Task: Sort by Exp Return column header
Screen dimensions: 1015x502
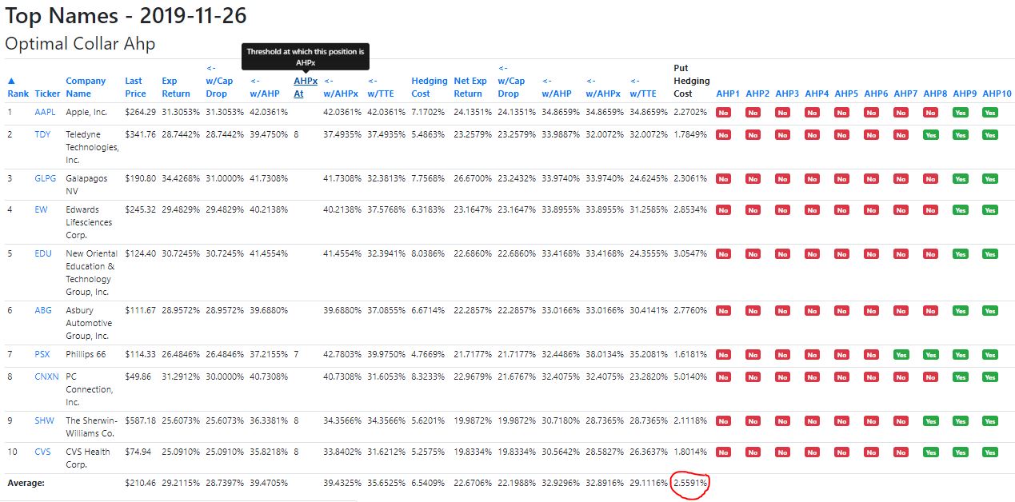Action: [x=176, y=87]
